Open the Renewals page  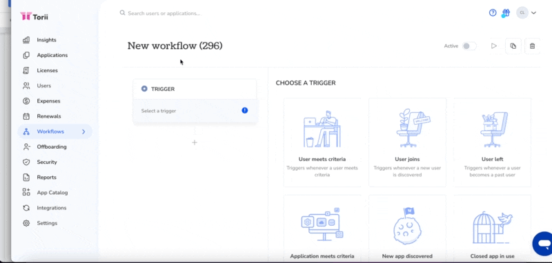click(x=49, y=116)
